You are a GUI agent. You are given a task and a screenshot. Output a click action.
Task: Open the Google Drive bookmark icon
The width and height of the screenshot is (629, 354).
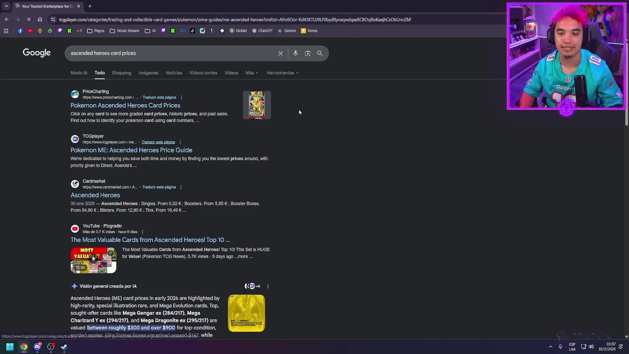[50, 30]
